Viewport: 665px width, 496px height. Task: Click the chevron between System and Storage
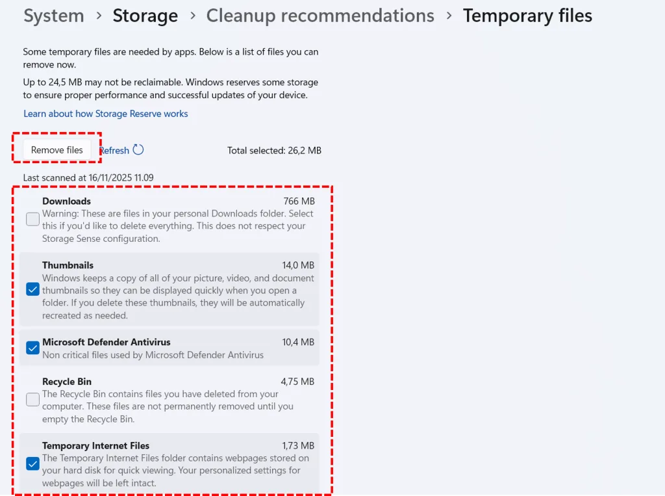tap(99, 15)
